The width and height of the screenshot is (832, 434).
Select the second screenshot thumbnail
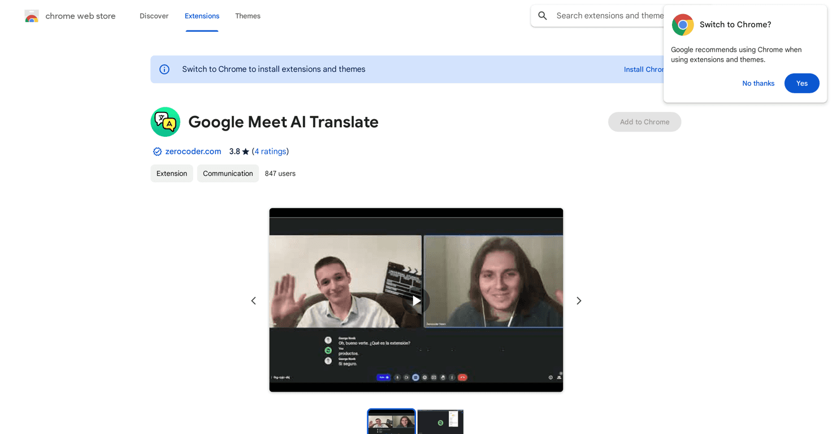click(x=440, y=422)
